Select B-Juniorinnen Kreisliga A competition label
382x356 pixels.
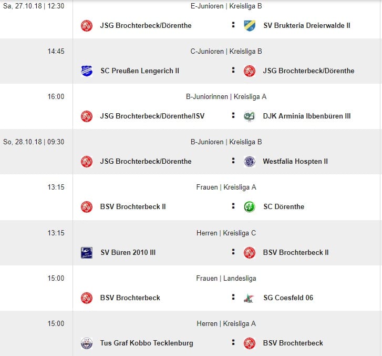[226, 97]
